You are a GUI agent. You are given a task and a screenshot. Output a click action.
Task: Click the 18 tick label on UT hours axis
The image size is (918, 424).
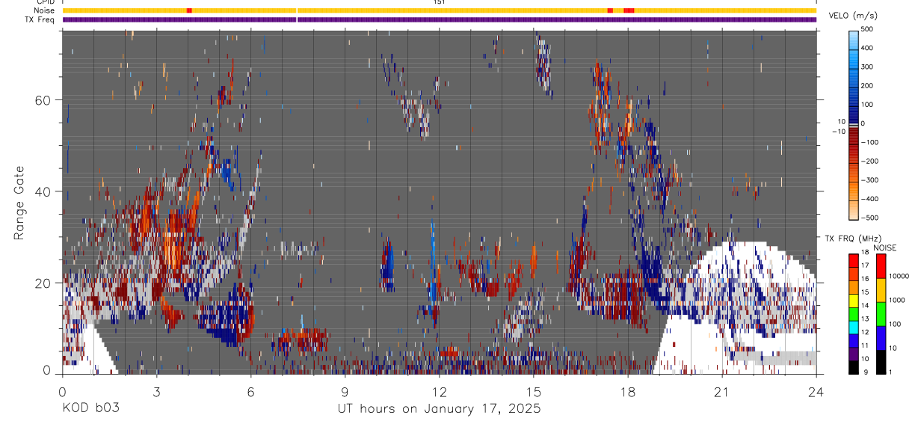tap(628, 391)
